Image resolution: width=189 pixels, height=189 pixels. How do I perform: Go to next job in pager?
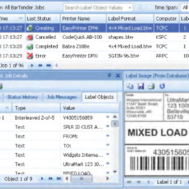[x=32, y=65]
